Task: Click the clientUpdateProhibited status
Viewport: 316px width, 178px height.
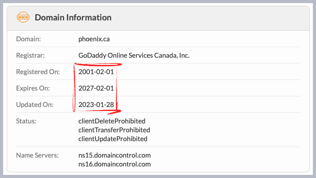Action: click(x=113, y=139)
